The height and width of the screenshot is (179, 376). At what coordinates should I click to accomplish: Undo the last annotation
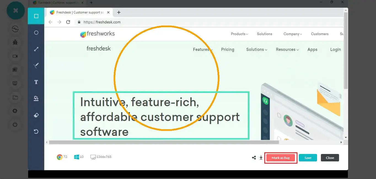tap(36, 132)
